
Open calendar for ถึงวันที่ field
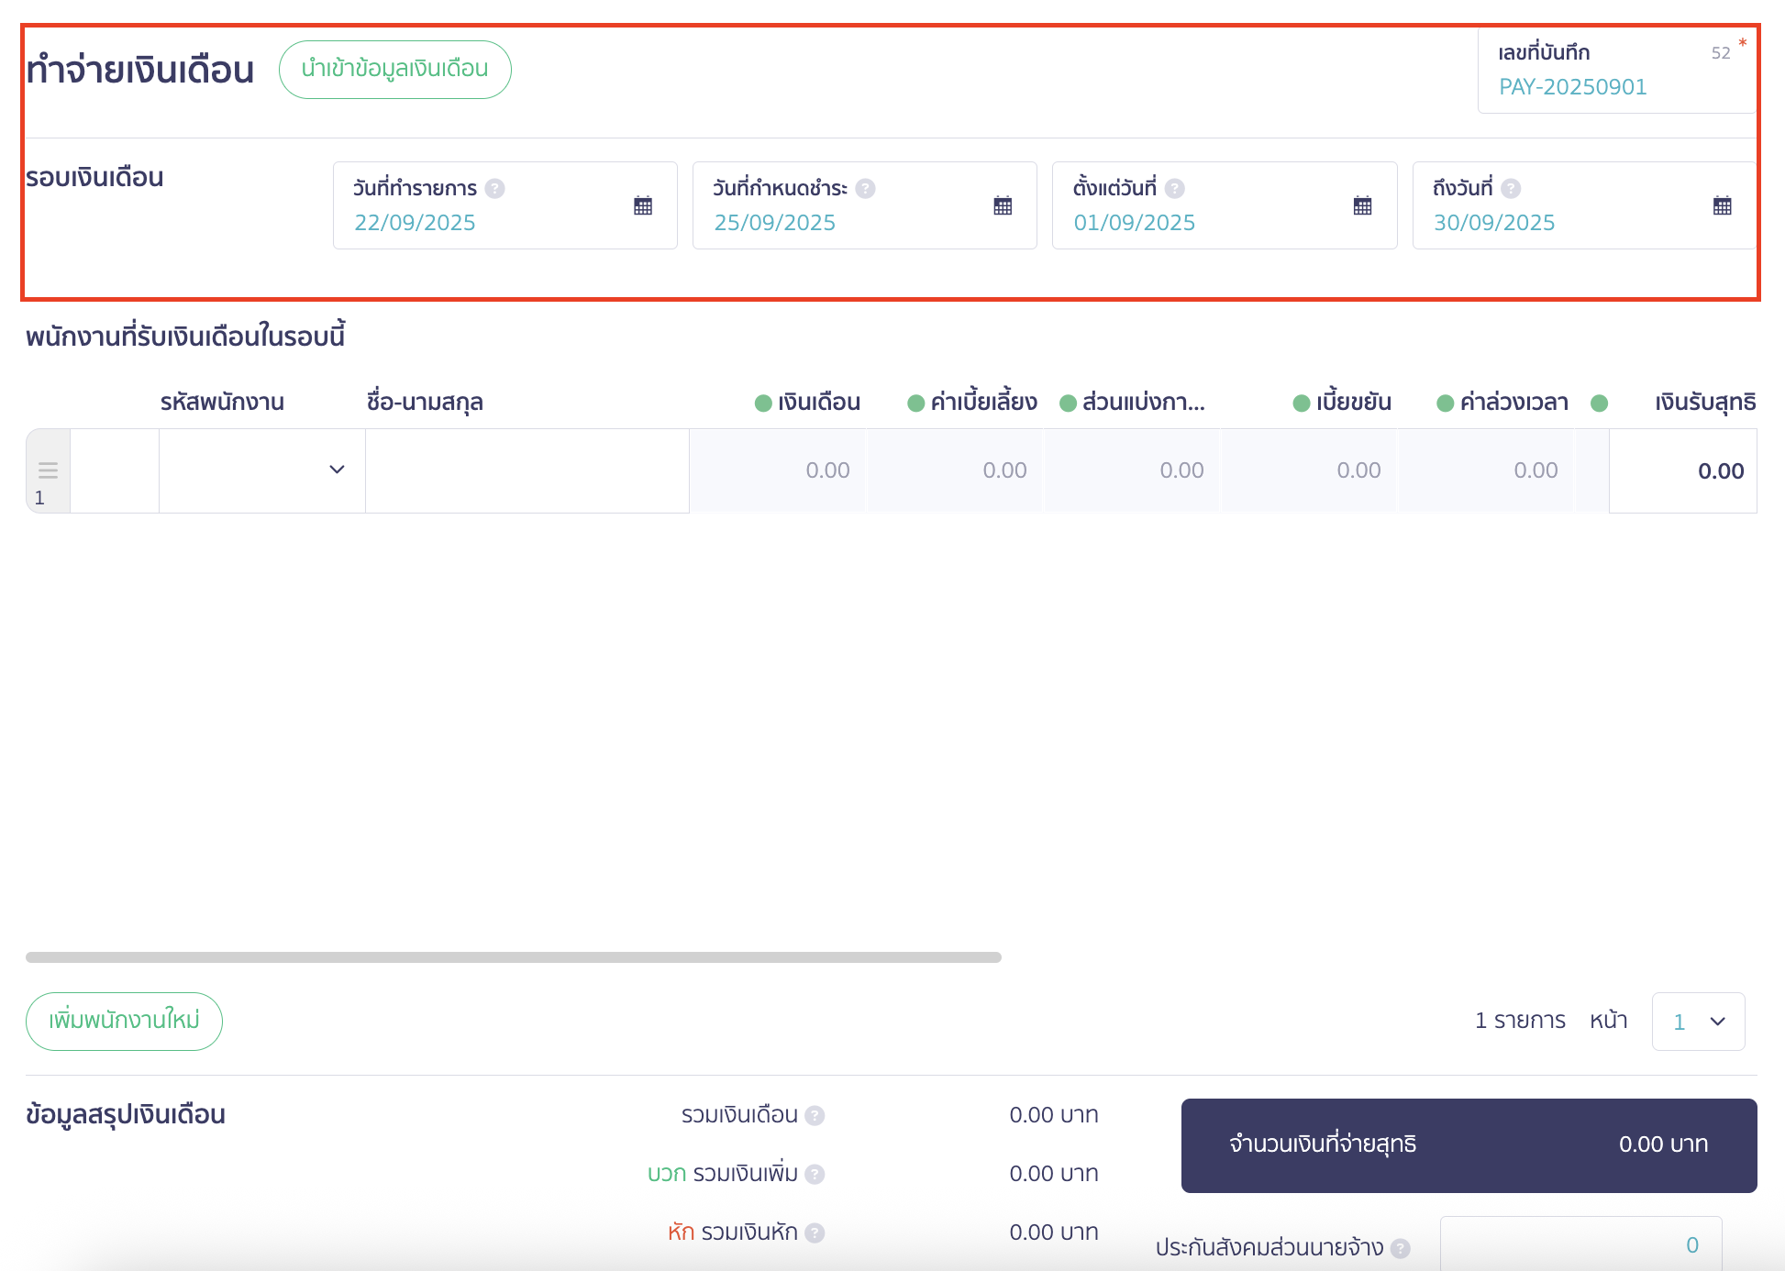pyautogui.click(x=1722, y=205)
